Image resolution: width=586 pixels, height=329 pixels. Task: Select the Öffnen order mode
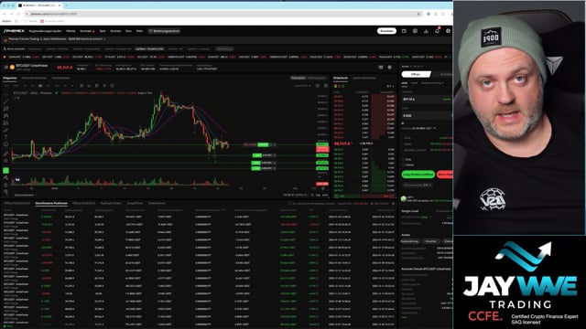pyautogui.click(x=416, y=74)
